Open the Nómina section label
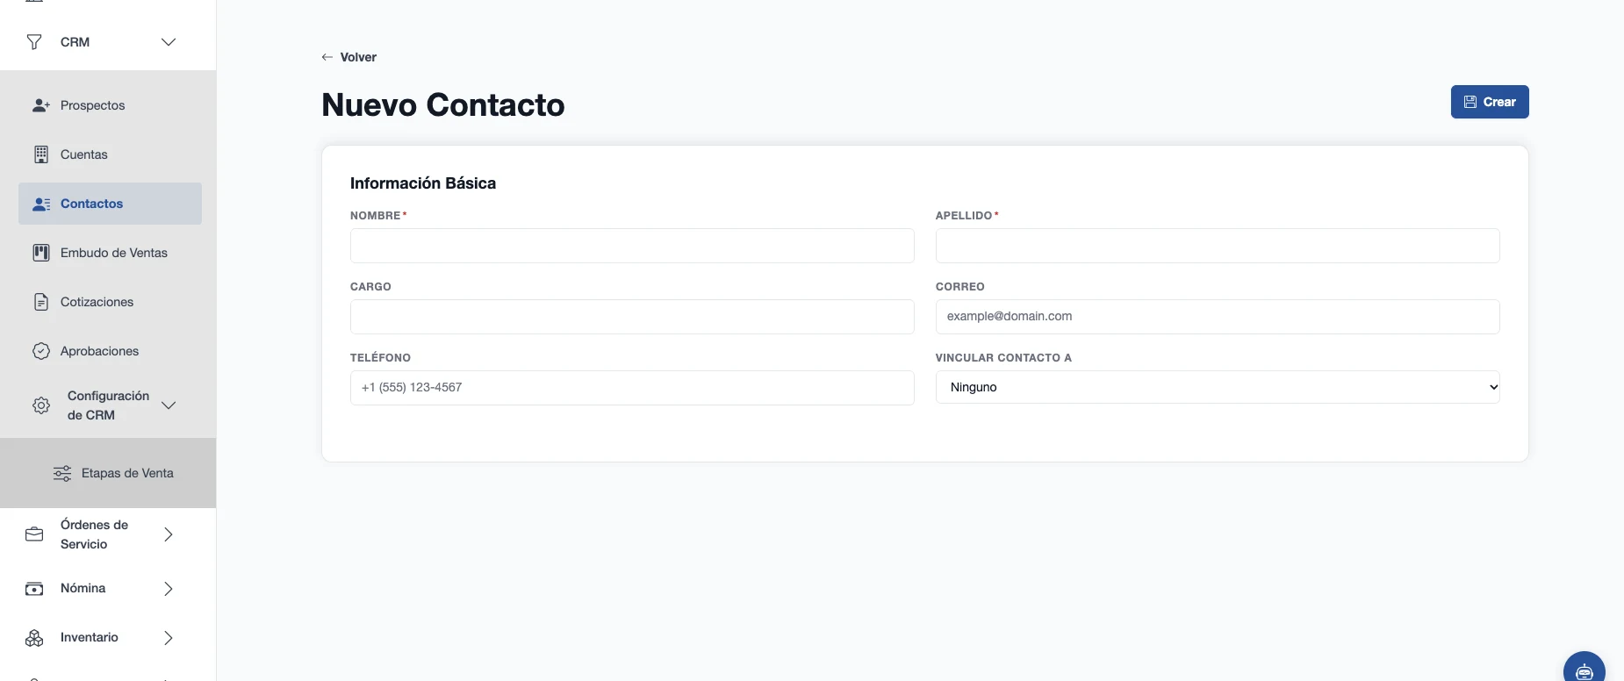The height and width of the screenshot is (681, 1624). click(x=83, y=589)
